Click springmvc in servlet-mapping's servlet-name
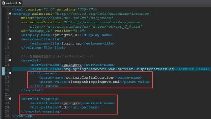The image size is (211, 119). pos(71,103)
